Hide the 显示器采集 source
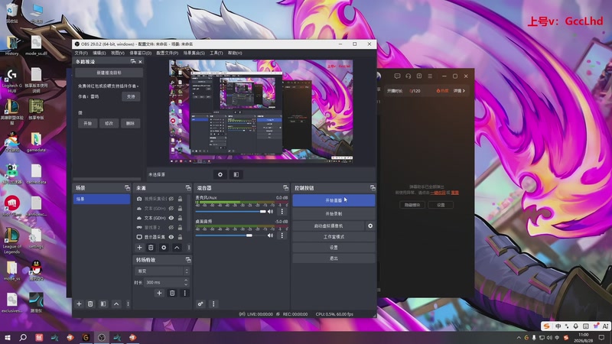This screenshot has height=344, width=612. click(171, 237)
